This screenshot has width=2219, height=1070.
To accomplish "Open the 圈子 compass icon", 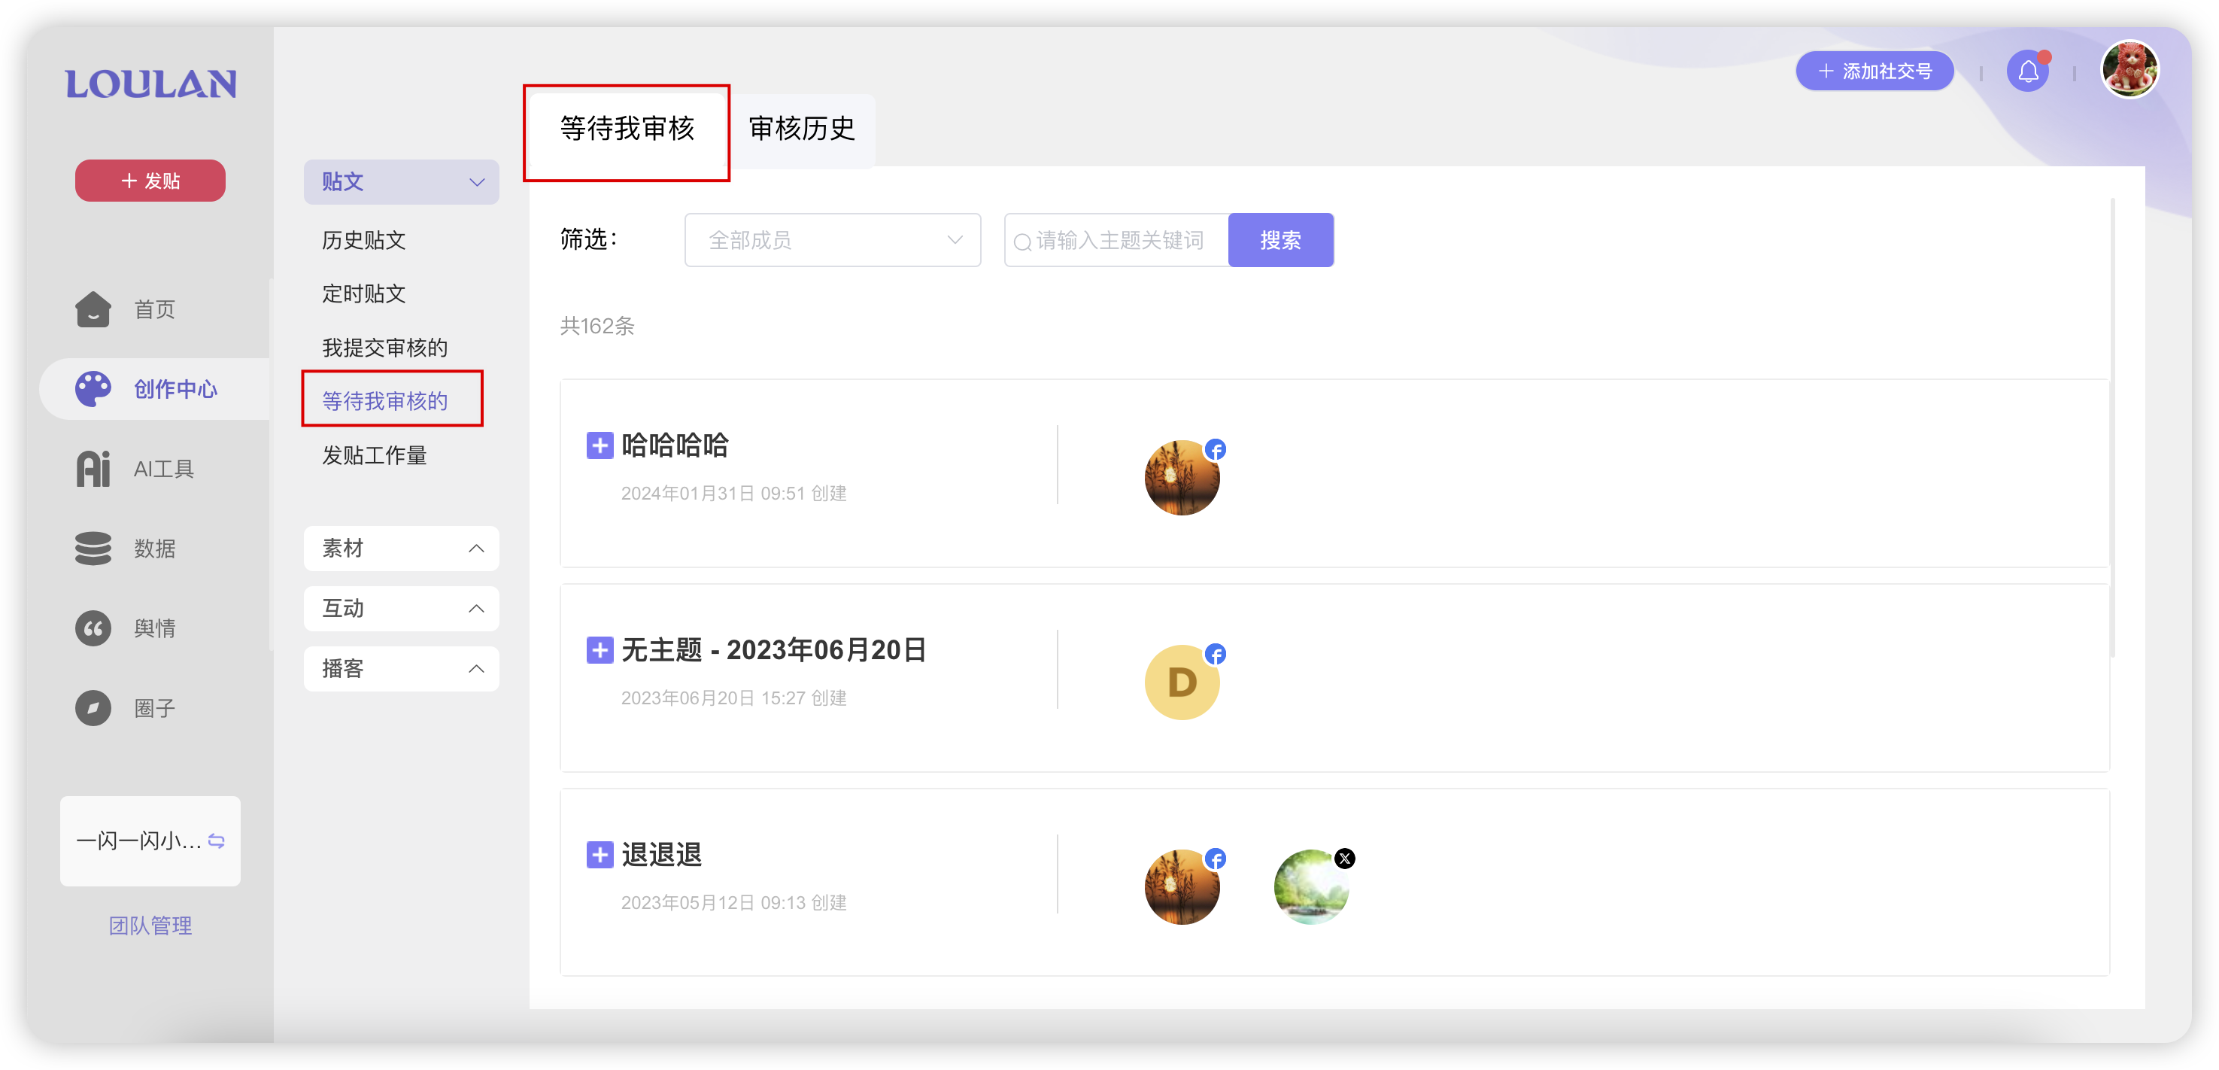I will pyautogui.click(x=93, y=708).
